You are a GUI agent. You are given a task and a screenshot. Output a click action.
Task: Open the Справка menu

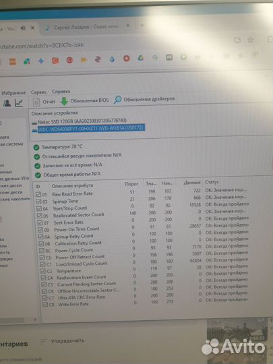[x=61, y=92]
